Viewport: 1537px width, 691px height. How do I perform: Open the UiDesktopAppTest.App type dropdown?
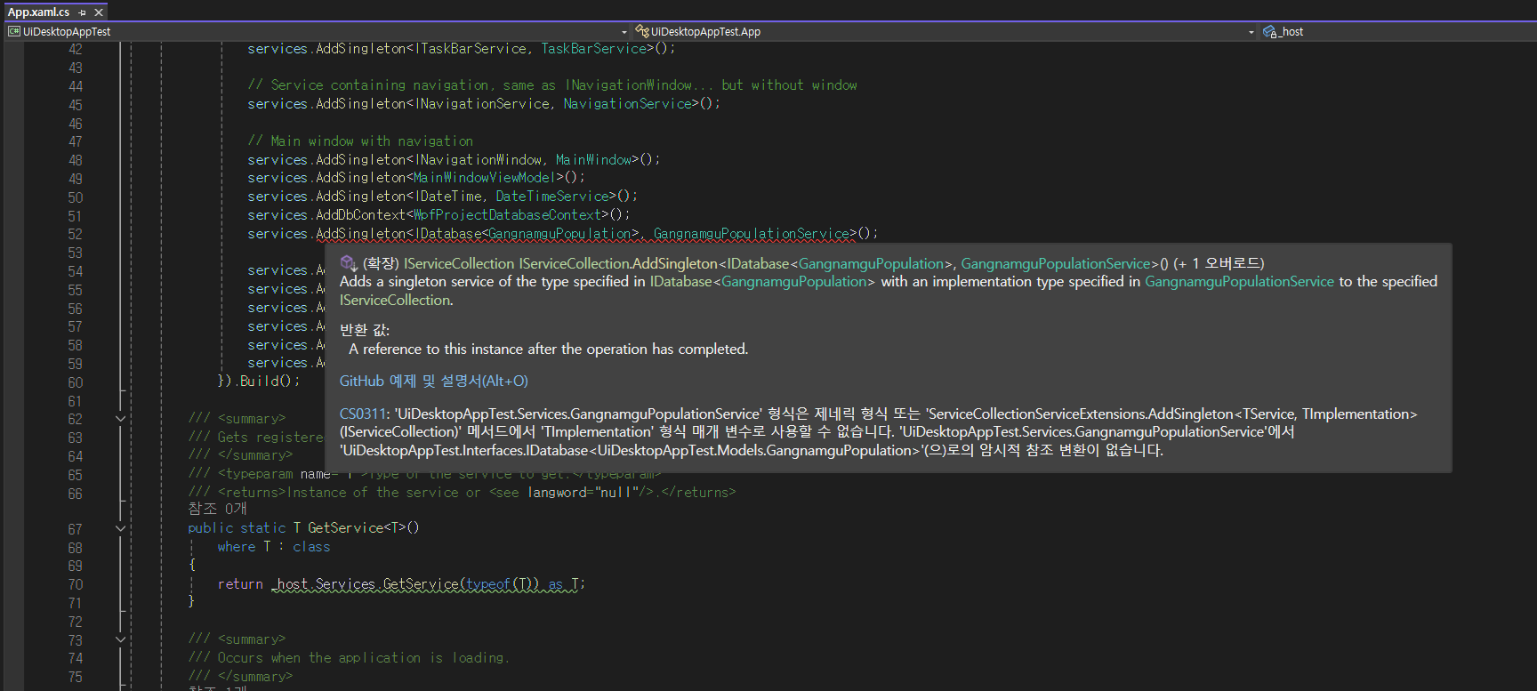click(x=1251, y=32)
